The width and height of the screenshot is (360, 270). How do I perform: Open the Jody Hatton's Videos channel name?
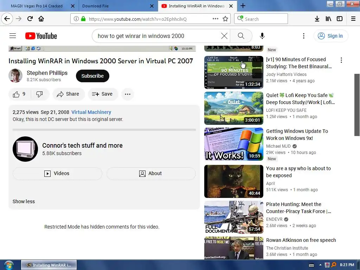[x=286, y=75]
